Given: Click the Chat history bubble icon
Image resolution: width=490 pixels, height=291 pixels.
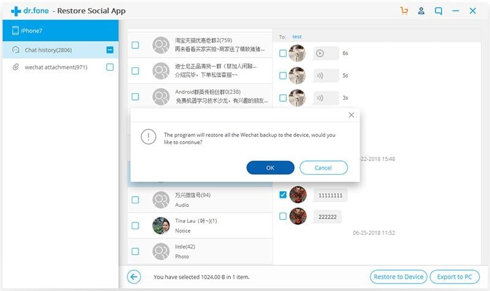Looking at the screenshot, I should pos(16,50).
